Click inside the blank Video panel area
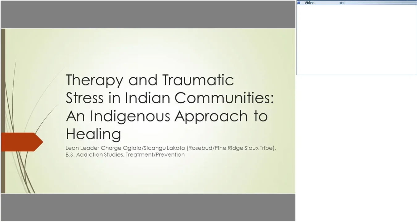The image size is (417, 222). pyautogui.click(x=357, y=40)
